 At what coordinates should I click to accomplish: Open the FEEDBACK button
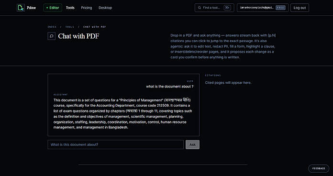[x=319, y=168]
